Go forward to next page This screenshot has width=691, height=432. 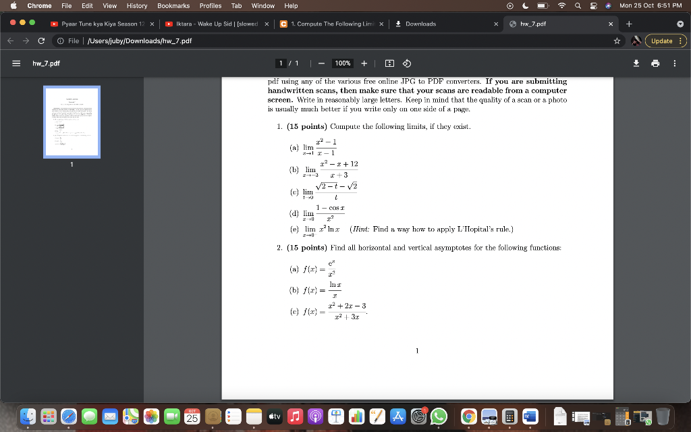(26, 41)
